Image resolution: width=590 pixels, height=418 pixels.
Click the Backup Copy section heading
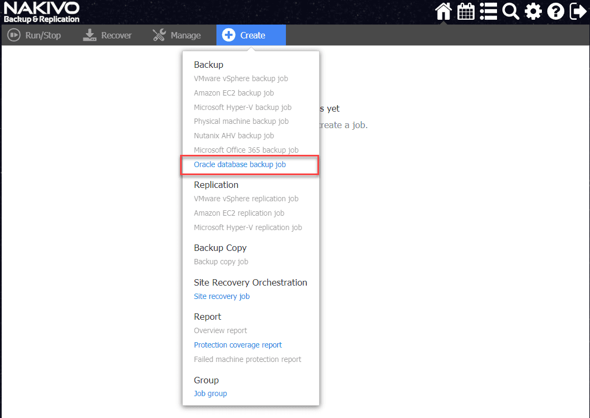point(220,248)
